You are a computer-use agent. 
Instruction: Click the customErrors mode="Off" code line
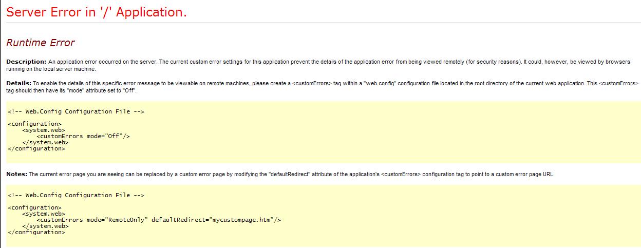click(x=83, y=136)
